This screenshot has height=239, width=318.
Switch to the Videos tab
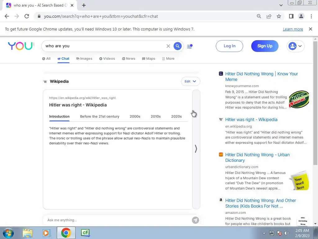pyautogui.click(x=107, y=59)
